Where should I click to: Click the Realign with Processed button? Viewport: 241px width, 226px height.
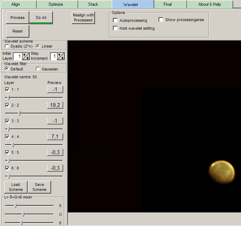[x=83, y=18]
